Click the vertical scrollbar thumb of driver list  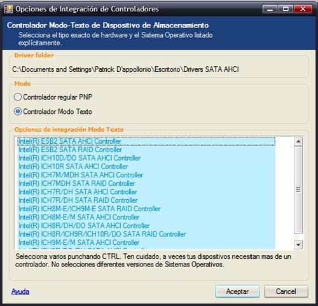(x=298, y=190)
